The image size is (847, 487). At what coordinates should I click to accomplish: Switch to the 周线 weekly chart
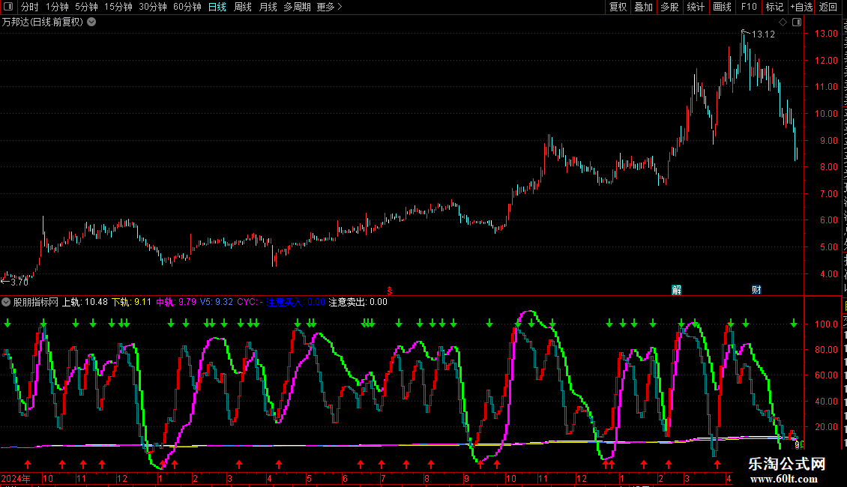[243, 7]
